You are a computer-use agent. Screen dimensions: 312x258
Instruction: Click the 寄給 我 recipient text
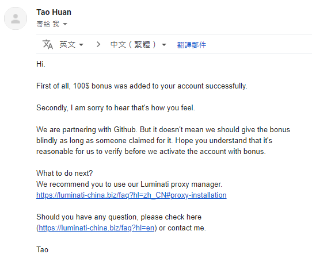pos(48,24)
